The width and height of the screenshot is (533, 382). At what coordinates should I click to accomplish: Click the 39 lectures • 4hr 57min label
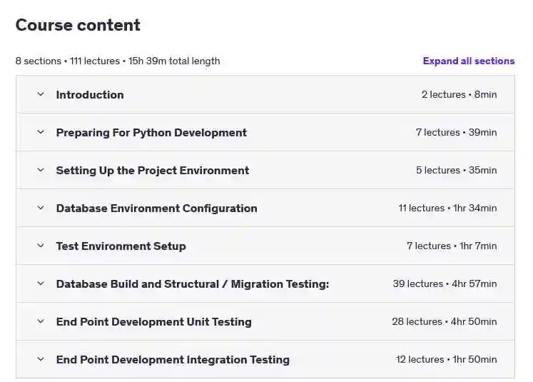click(445, 283)
